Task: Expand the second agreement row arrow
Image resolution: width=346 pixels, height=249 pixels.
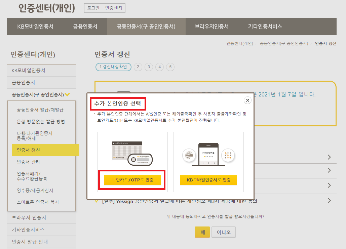Action: [x=329, y=170]
